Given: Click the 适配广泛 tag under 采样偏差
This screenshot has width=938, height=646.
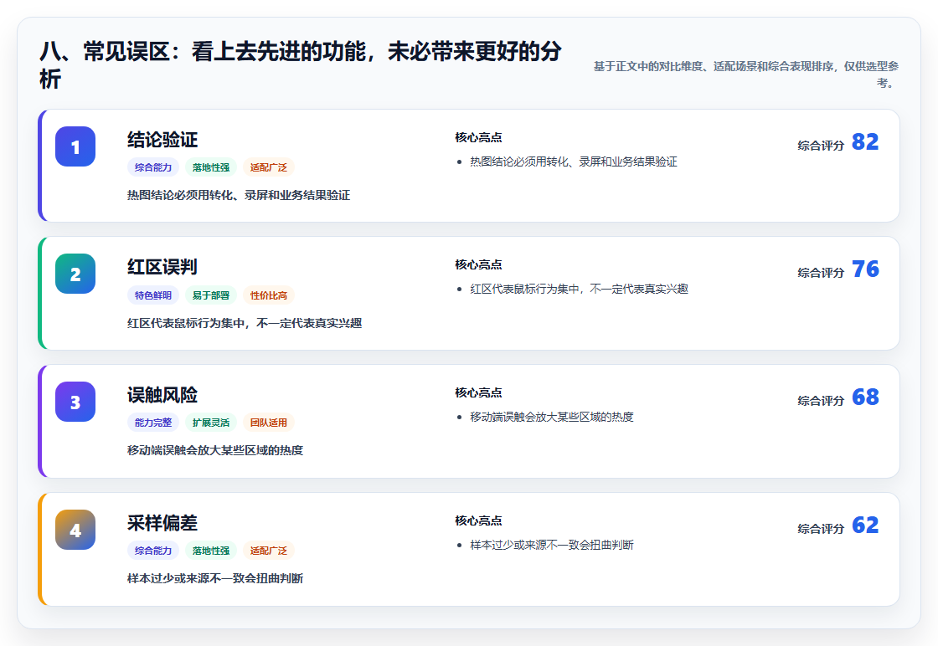Looking at the screenshot, I should 269,551.
